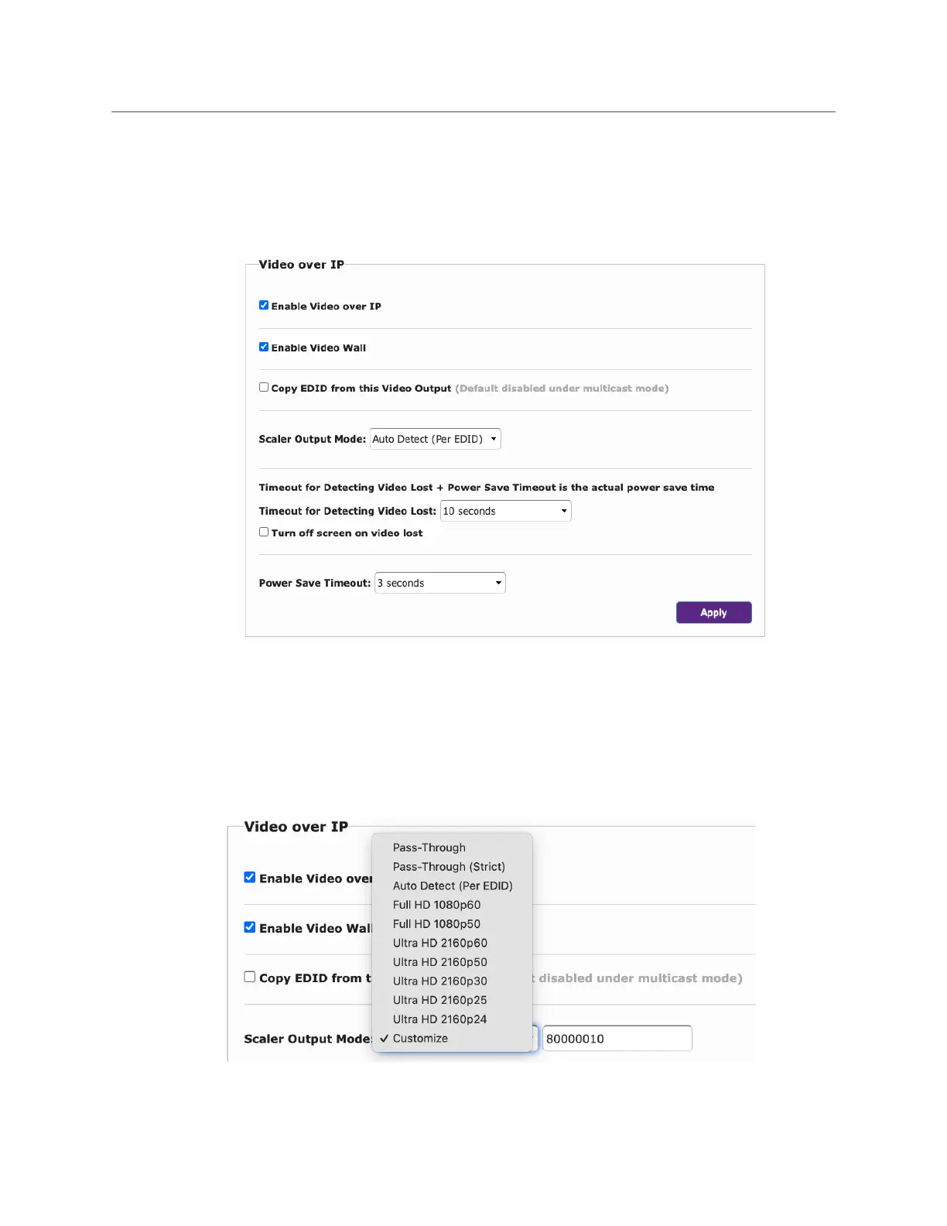Select Ultra HD 2160p30 option

[440, 981]
